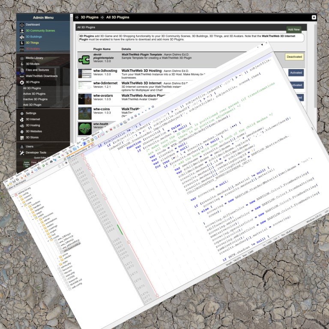Open Dashboard icon in Admin Menu
The height and width of the screenshot is (329, 329).
click(22, 25)
